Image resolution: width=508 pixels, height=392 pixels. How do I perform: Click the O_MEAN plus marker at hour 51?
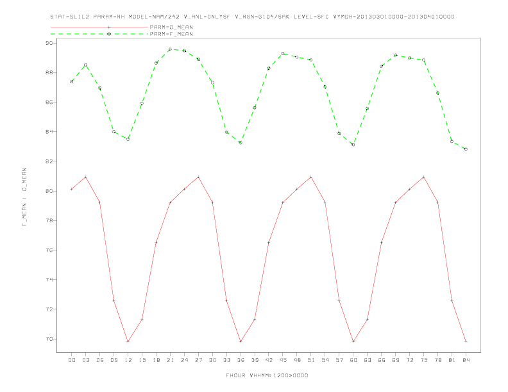pos(311,177)
